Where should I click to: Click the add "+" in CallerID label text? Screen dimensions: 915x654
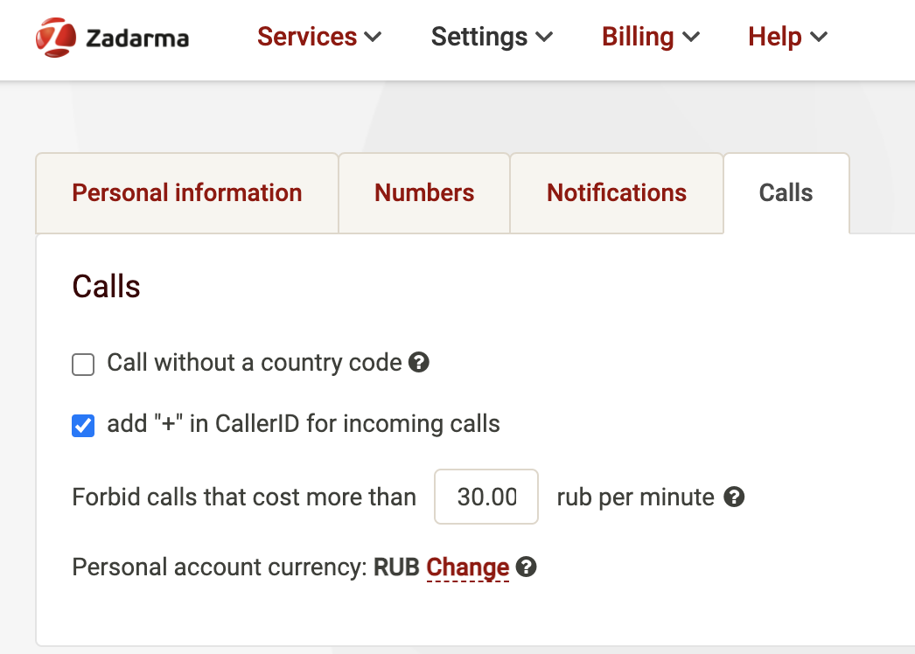click(x=303, y=424)
